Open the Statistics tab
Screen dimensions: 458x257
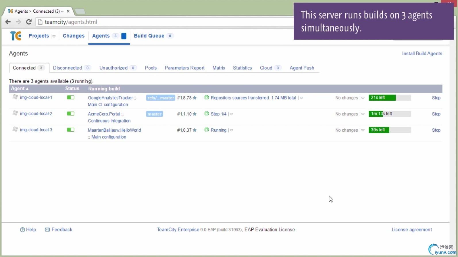point(242,68)
